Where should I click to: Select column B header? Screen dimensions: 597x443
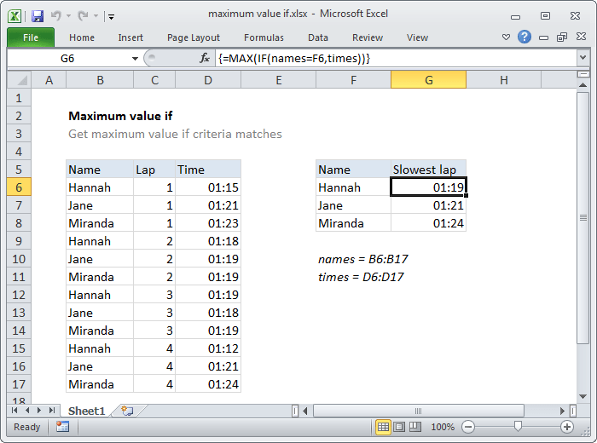[x=100, y=80]
